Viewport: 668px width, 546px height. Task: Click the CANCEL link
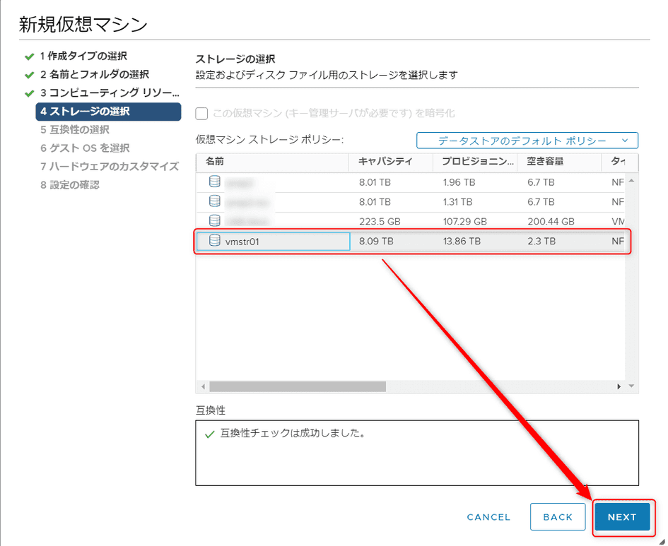click(x=488, y=517)
